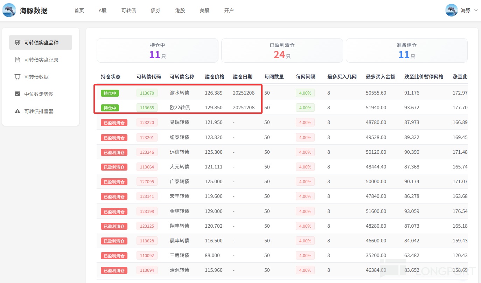The width and height of the screenshot is (481, 283).
Task: Click the 可转债实盘品种 sidebar icon
Action: tap(17, 43)
